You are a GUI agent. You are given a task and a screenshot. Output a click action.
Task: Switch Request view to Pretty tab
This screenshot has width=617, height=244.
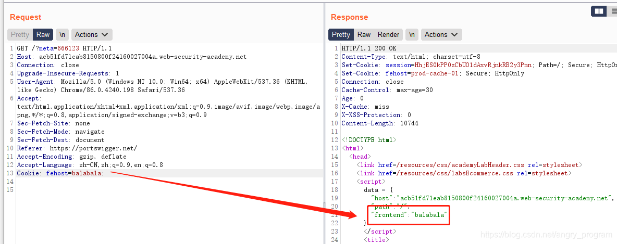coord(20,34)
